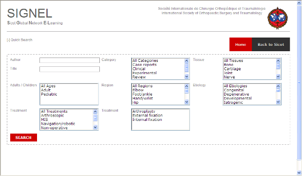Select Joint tissue option
Viewport: 302px width, 176px height.
tap(228, 73)
